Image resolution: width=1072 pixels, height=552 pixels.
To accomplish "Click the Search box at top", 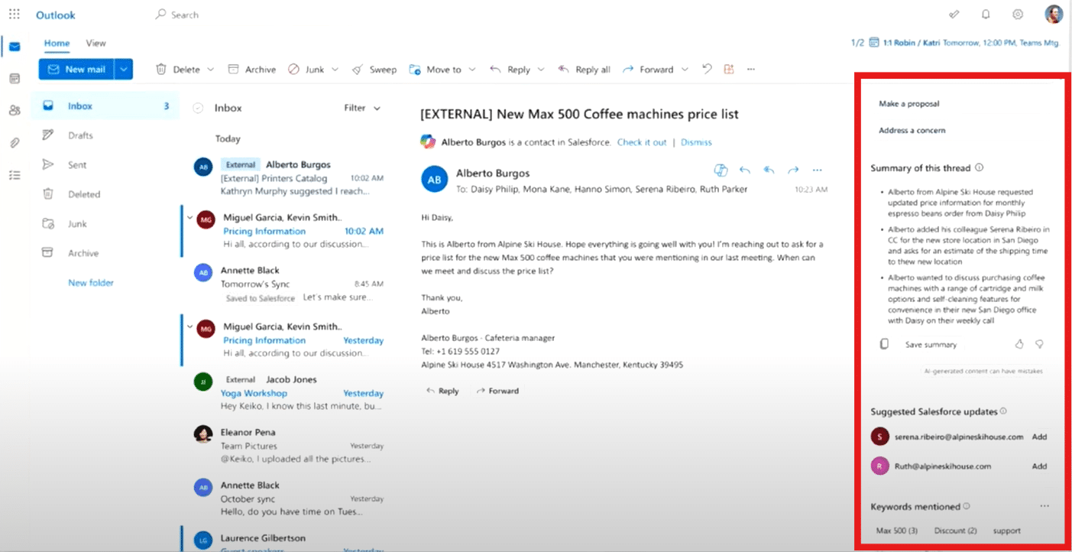I will click(185, 14).
